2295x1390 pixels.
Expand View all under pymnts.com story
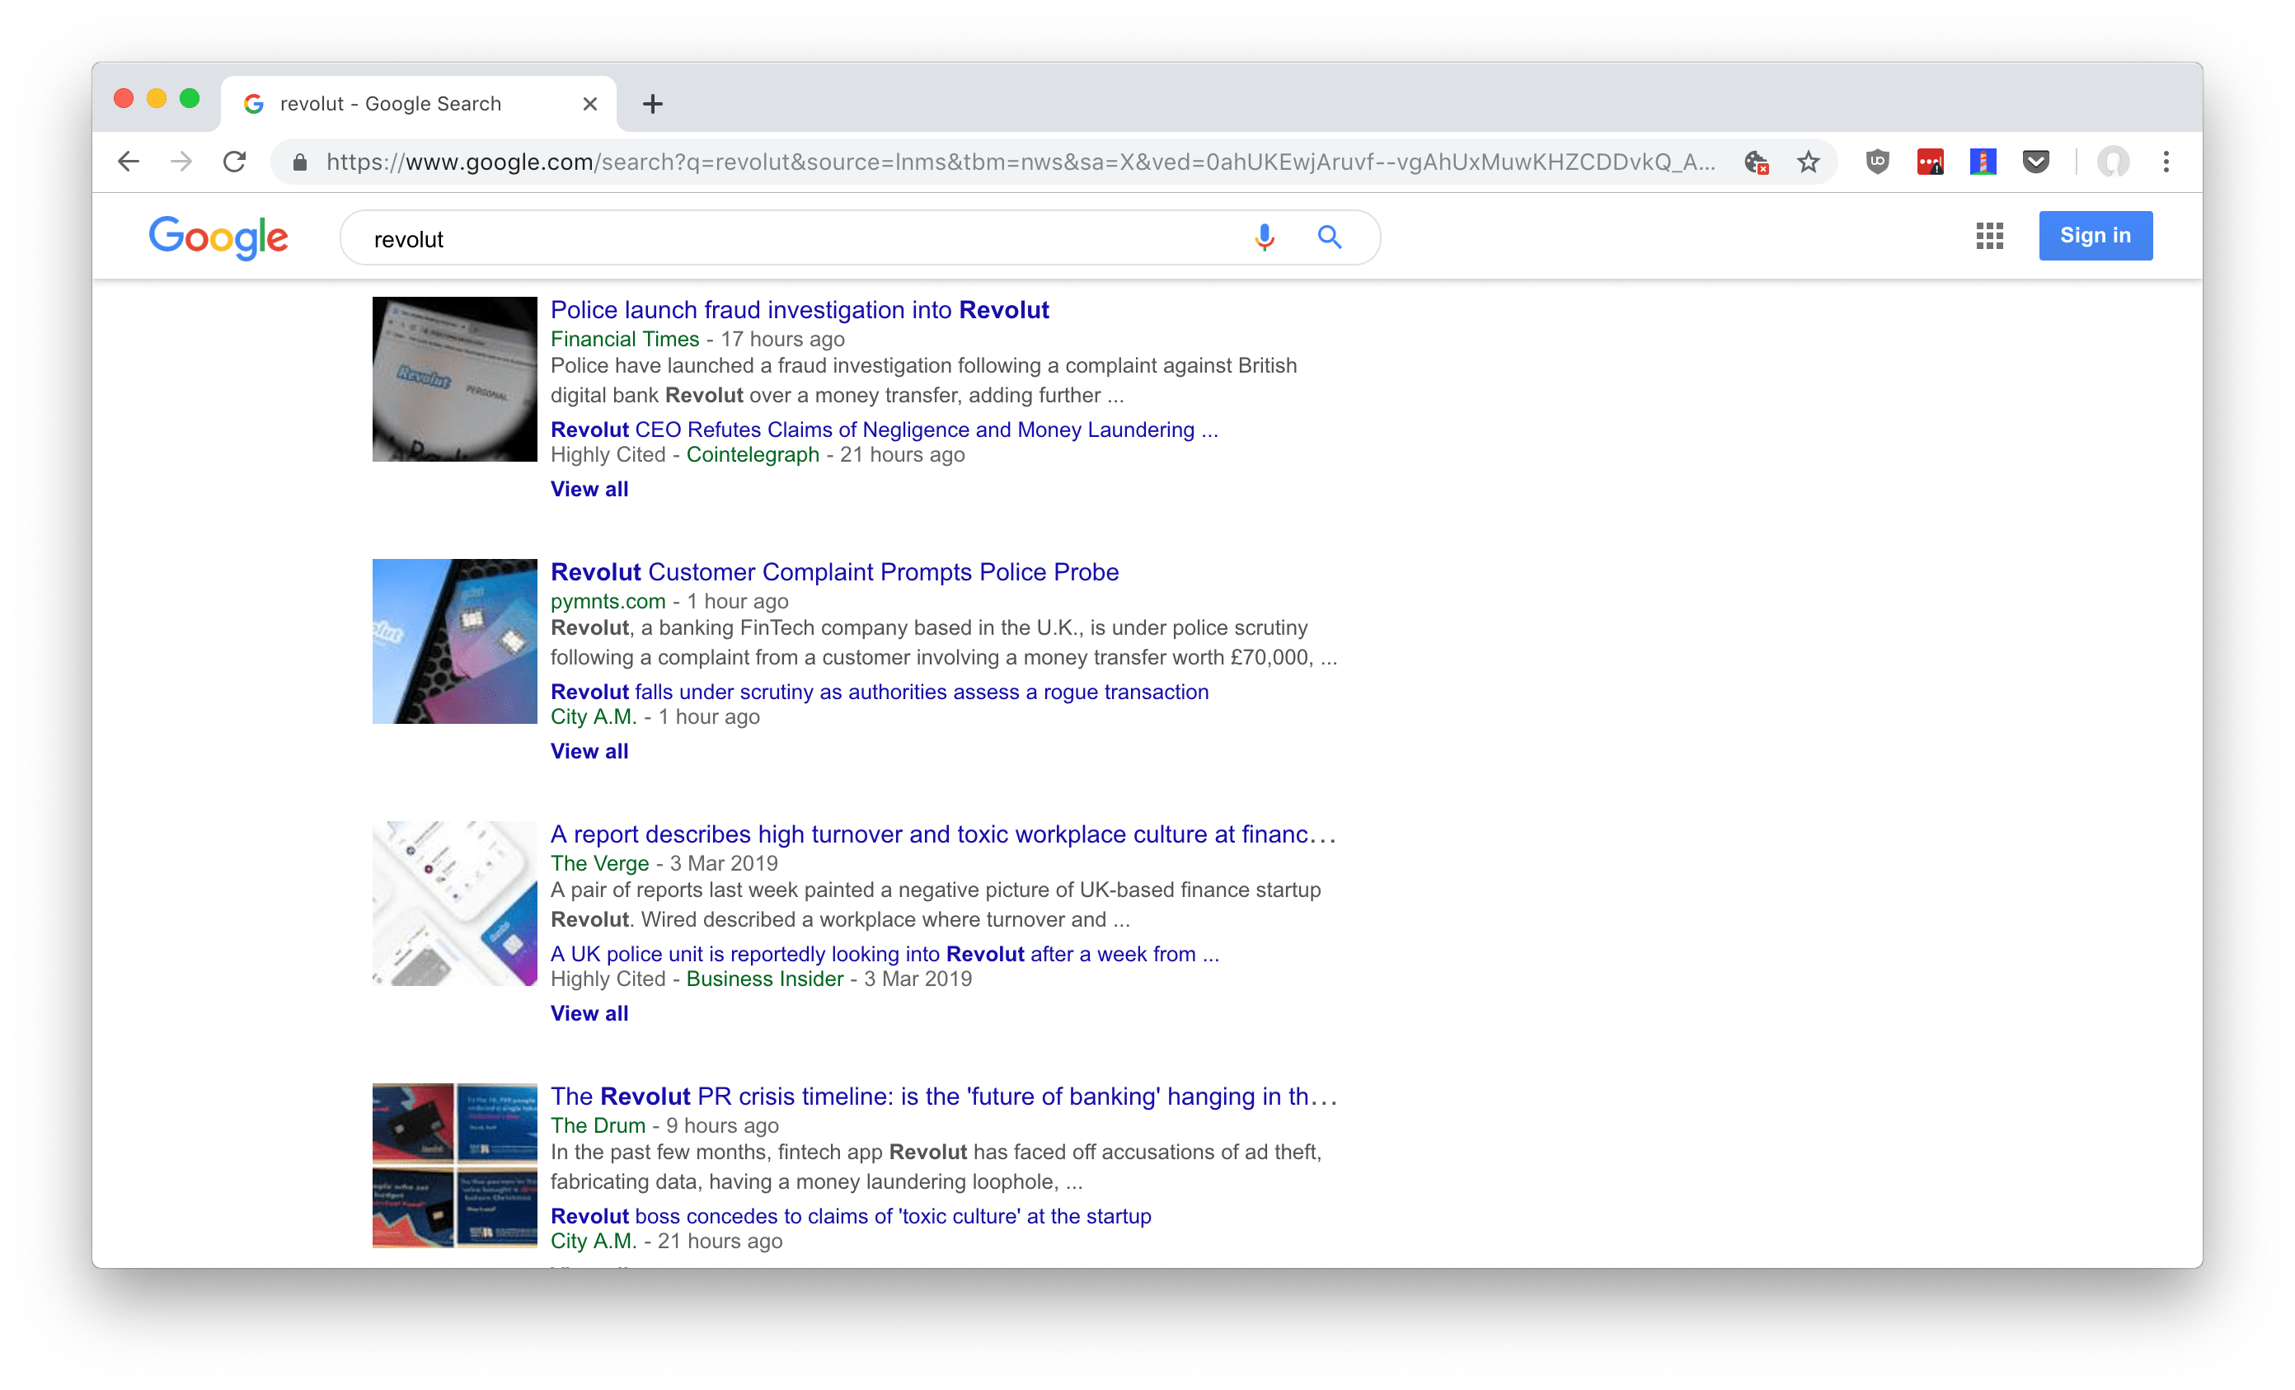coord(589,751)
